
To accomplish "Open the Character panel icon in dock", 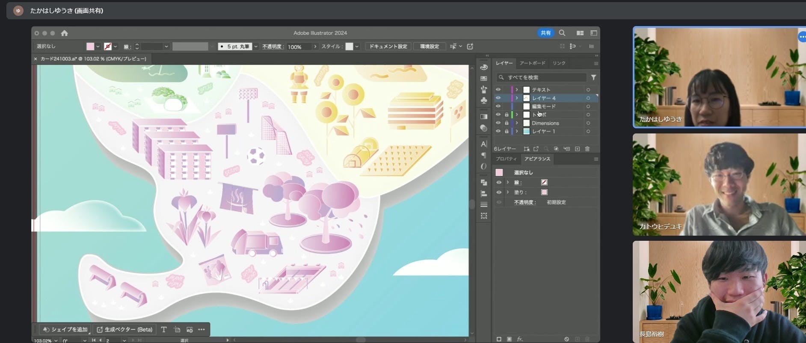I will [484, 144].
